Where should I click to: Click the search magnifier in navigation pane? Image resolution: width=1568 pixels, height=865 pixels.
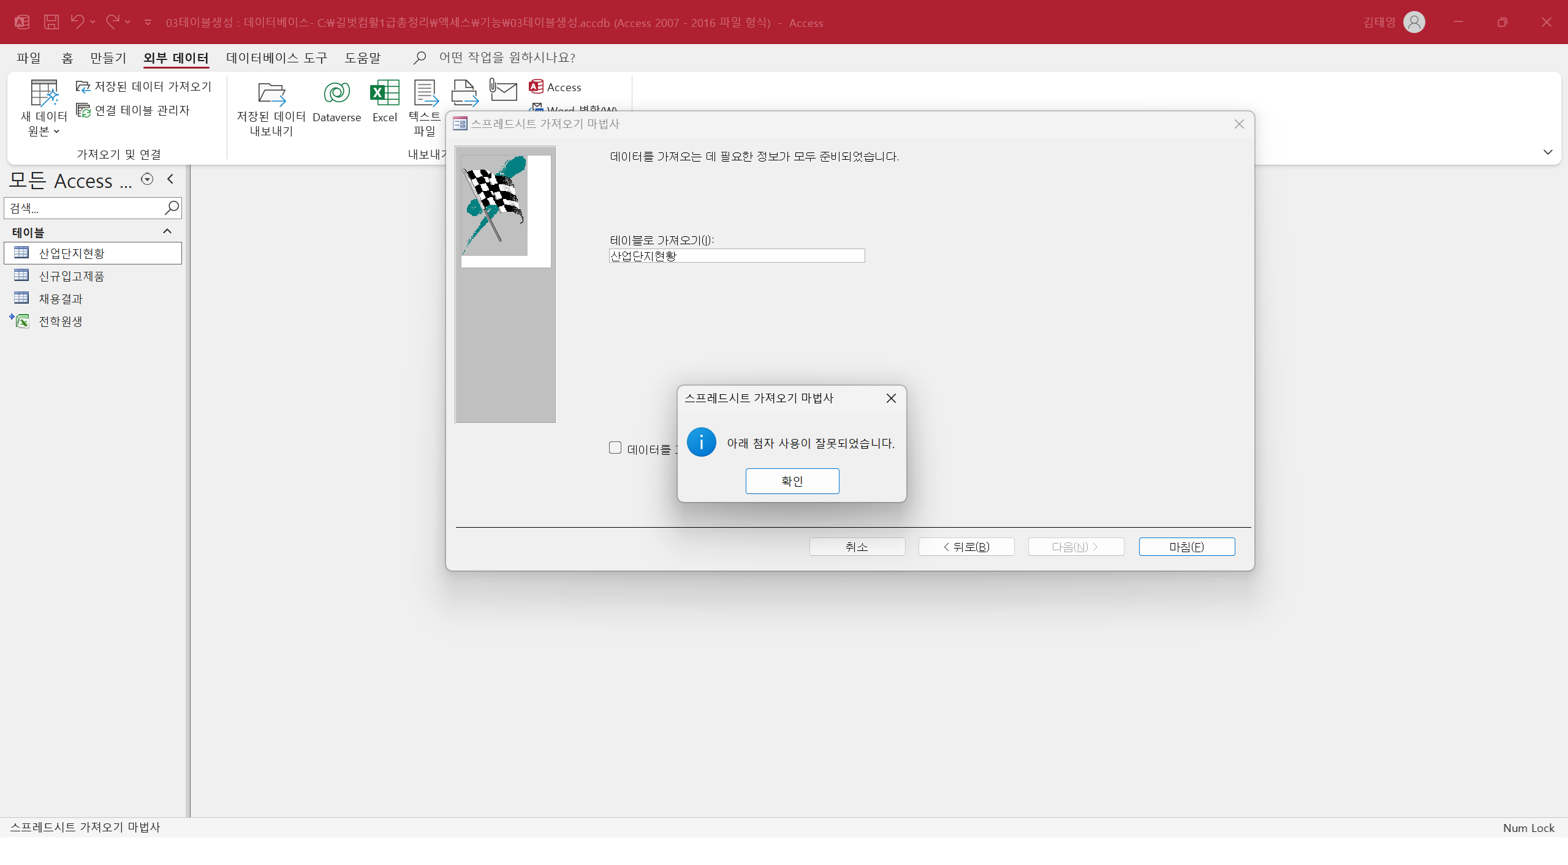pos(172,208)
